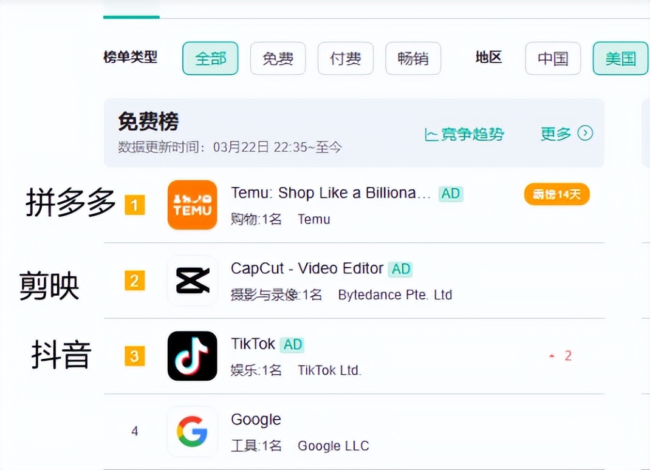The width and height of the screenshot is (650, 470).
Task: Open the Temu app icon
Action: [x=192, y=205]
